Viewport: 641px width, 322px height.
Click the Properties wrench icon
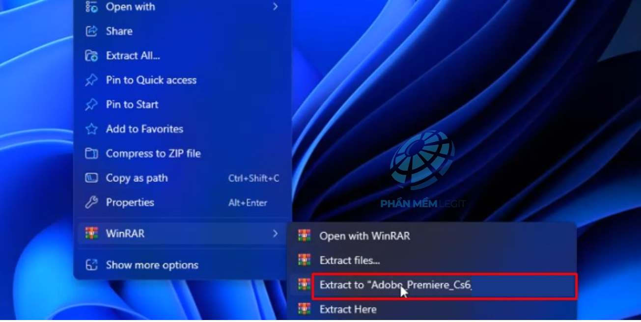[x=91, y=202]
